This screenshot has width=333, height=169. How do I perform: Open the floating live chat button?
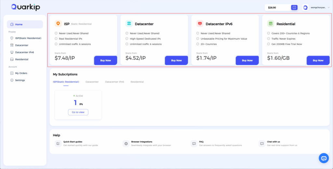tap(324, 158)
